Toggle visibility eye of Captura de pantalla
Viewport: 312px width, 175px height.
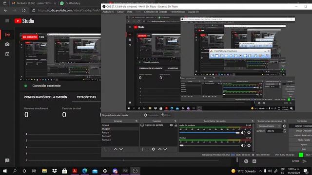(x=171, y=125)
